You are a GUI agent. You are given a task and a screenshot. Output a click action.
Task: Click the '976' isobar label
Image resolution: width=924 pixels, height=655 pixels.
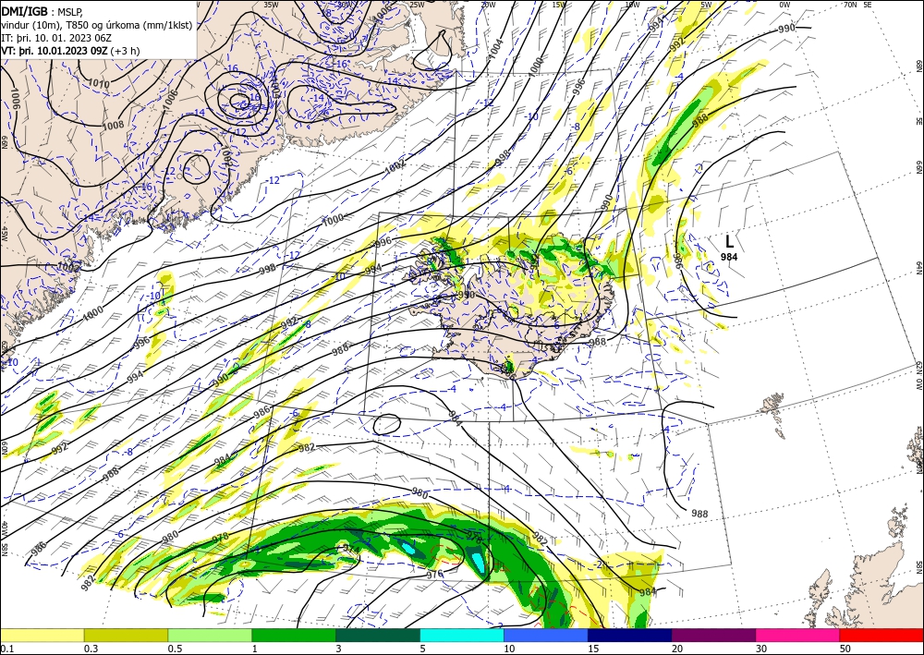[x=434, y=575]
